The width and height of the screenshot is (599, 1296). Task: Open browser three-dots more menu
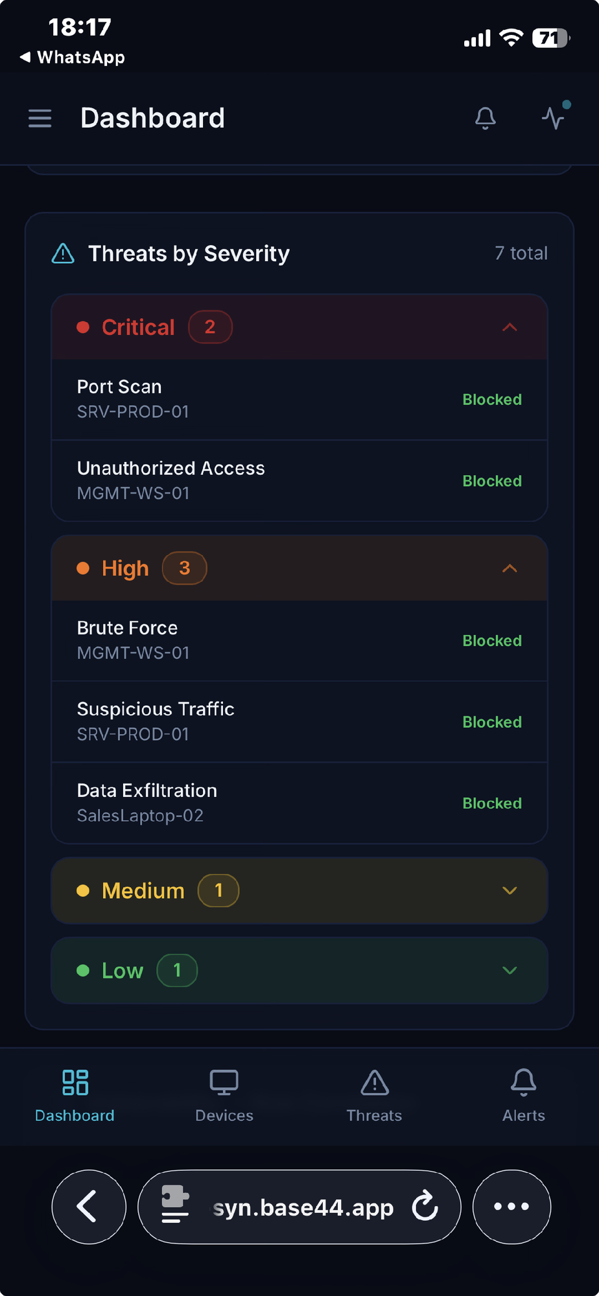(x=511, y=1207)
